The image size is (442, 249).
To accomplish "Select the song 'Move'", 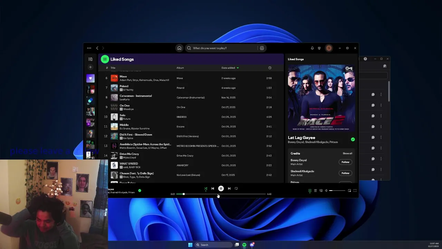I will click(x=123, y=76).
